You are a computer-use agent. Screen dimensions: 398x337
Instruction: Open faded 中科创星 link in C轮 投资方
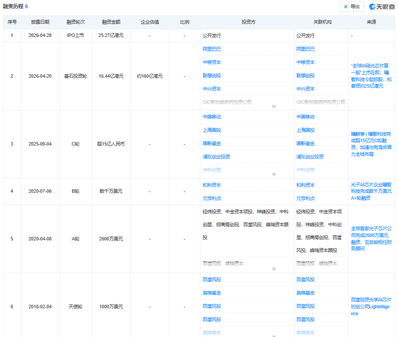[212, 170]
